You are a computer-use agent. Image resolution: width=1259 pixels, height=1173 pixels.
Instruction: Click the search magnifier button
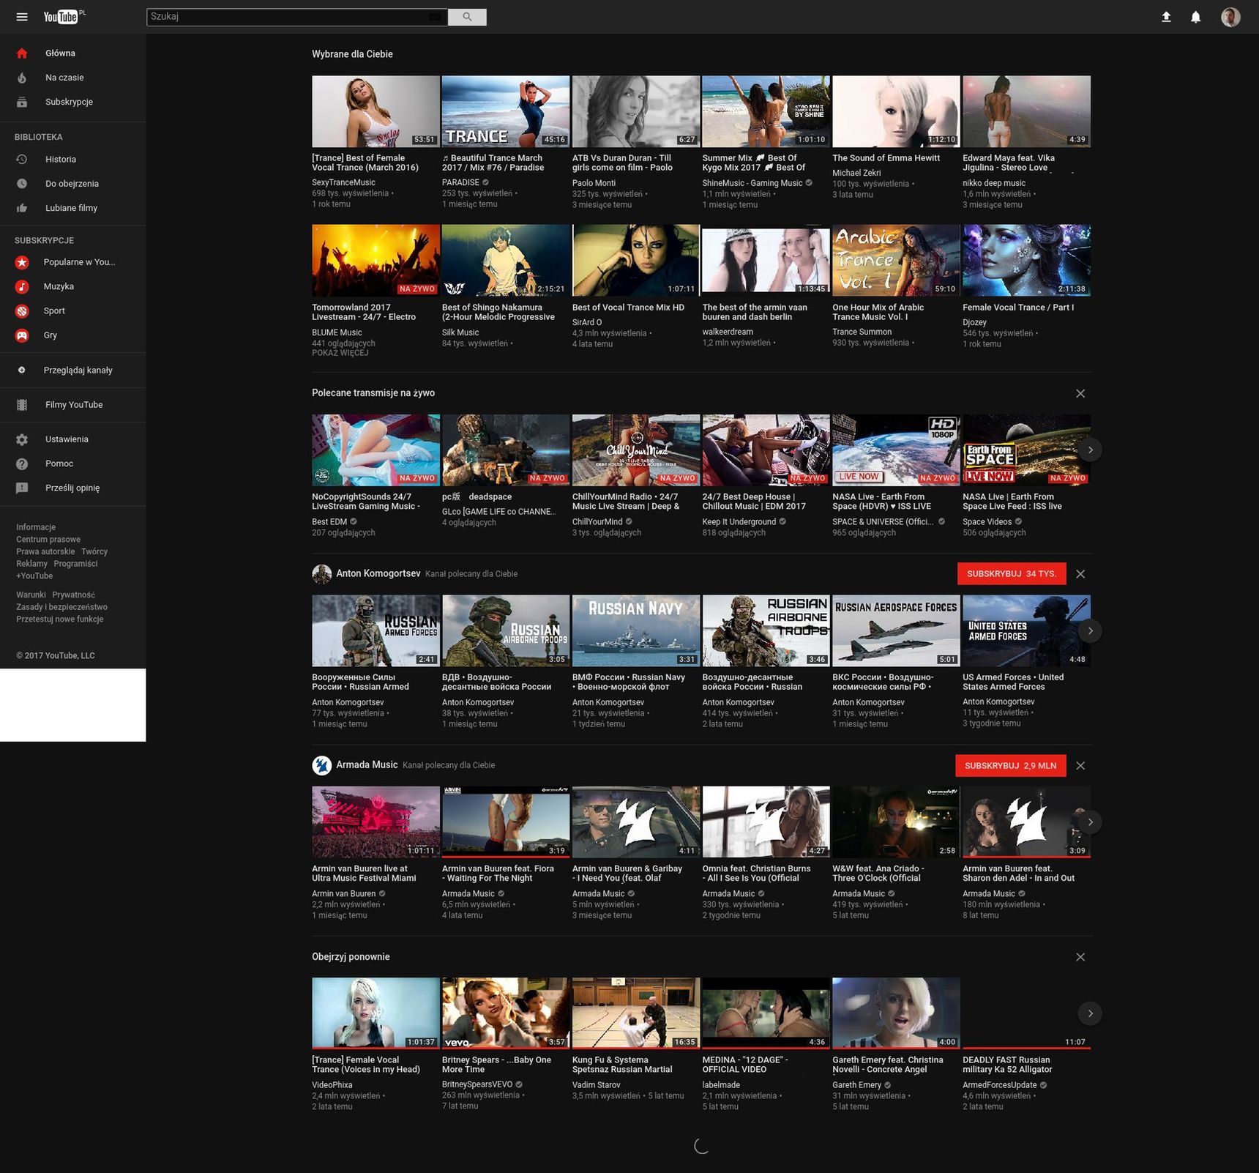pyautogui.click(x=467, y=17)
